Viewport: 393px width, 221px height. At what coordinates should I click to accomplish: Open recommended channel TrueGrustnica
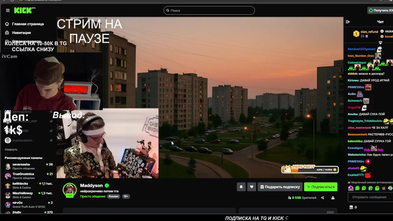click(29, 176)
